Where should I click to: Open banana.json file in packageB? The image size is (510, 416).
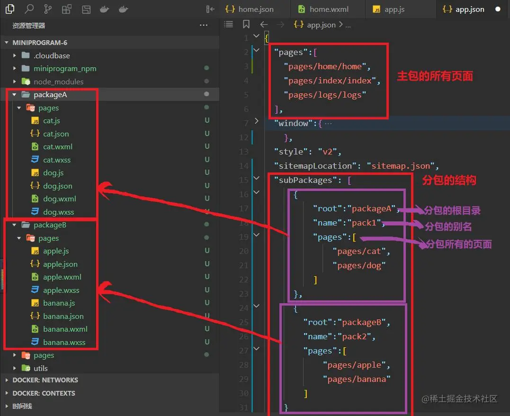click(63, 317)
